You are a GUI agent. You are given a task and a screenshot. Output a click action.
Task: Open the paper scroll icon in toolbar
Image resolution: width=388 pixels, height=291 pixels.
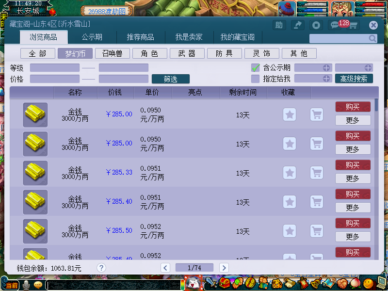pyautogui.click(x=290, y=283)
